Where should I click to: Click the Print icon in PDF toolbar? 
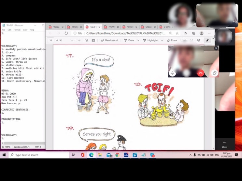tap(184, 40)
